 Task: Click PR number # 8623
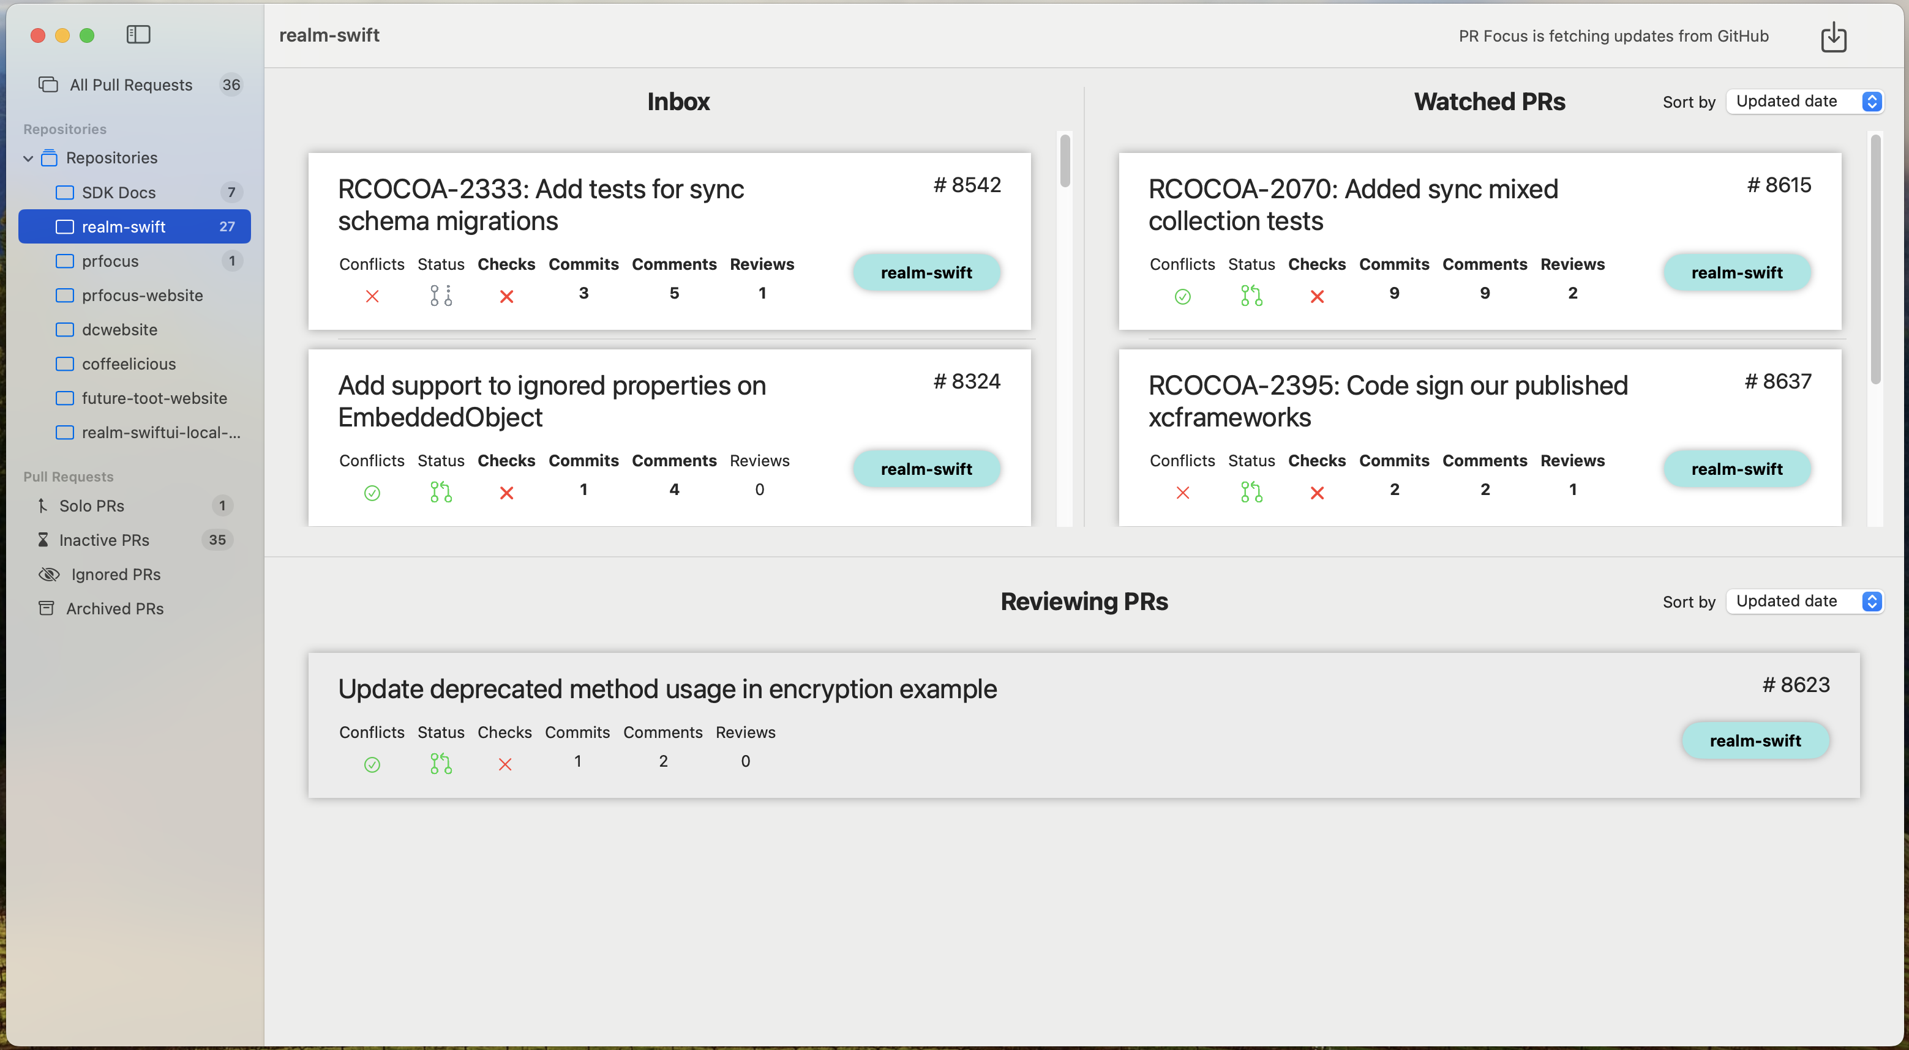point(1796,685)
